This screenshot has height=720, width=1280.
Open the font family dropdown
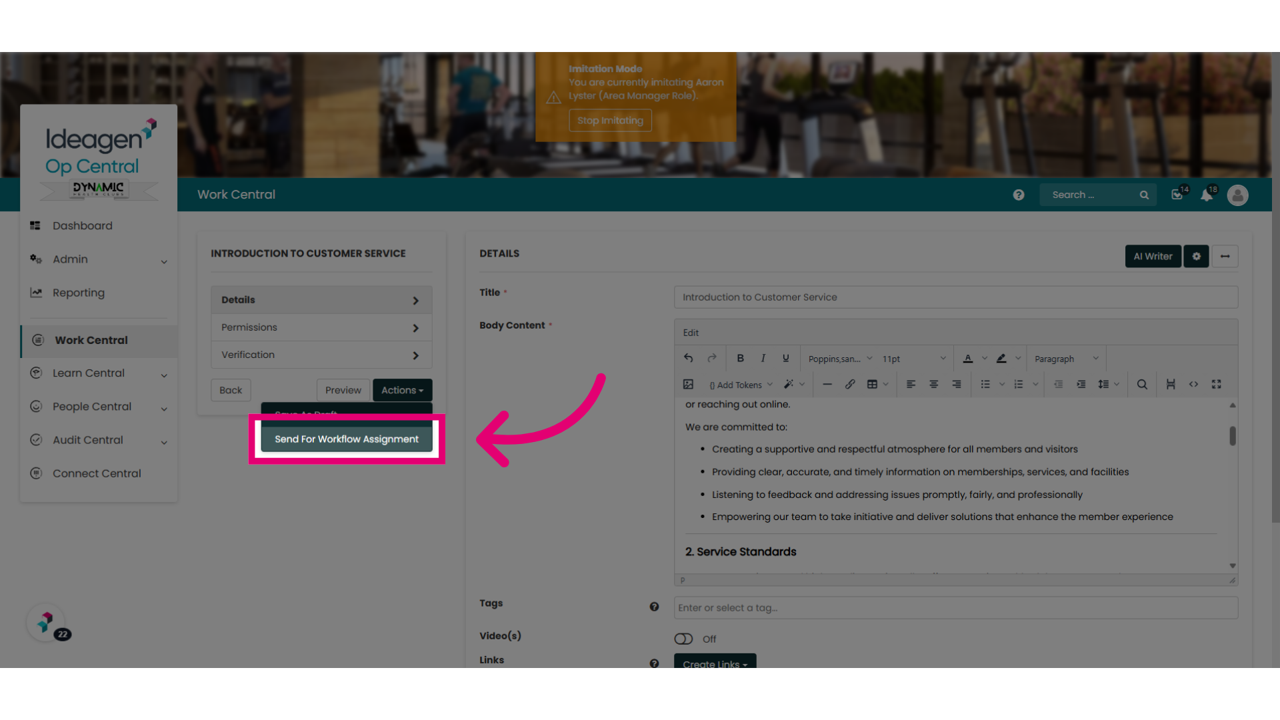(x=840, y=359)
